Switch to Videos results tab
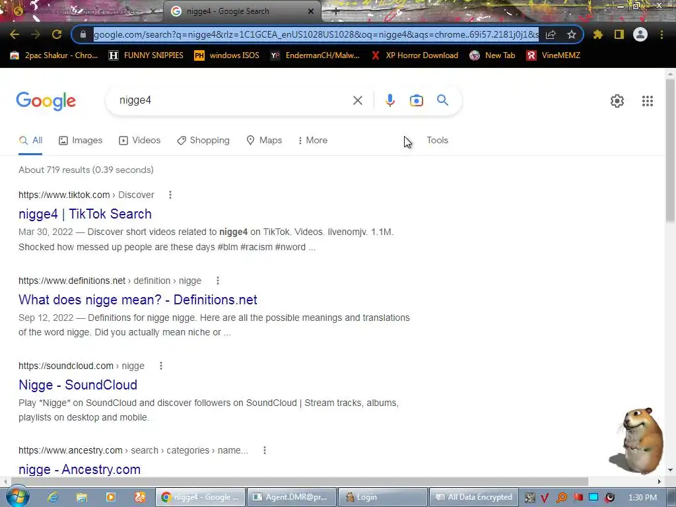Image resolution: width=676 pixels, height=507 pixels. [140, 141]
